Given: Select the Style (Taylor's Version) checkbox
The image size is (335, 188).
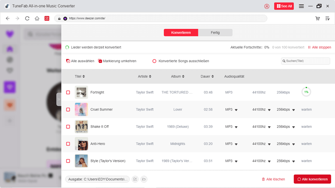Looking at the screenshot, I should click(x=68, y=161).
